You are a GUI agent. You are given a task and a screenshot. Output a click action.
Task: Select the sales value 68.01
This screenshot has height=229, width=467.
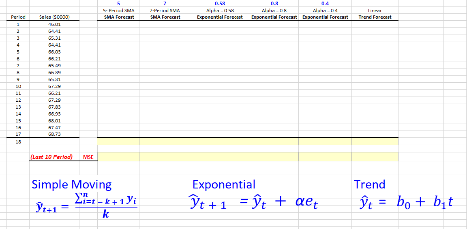[54, 121]
